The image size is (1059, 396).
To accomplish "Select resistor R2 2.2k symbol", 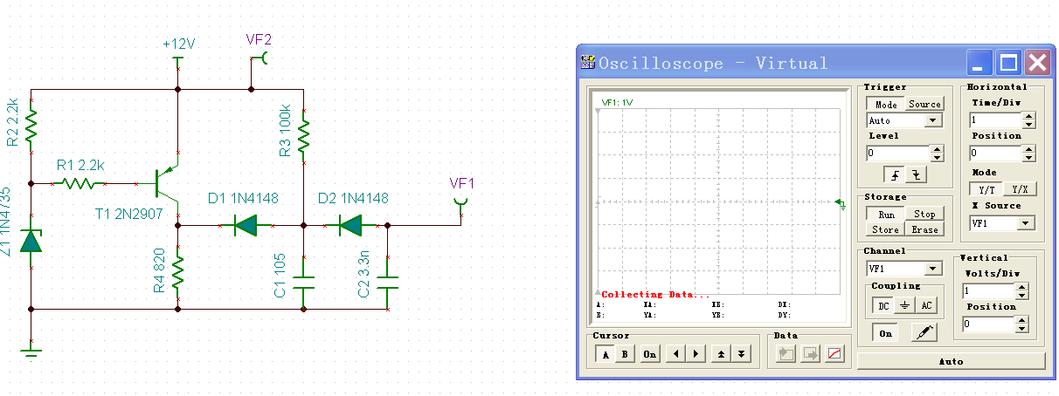I will [31, 127].
